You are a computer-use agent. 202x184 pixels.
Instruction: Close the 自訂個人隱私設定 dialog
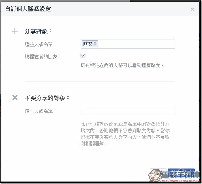(192, 9)
